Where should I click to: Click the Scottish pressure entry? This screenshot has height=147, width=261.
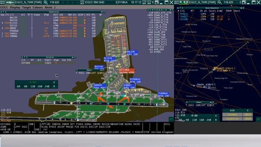click(x=232, y=119)
